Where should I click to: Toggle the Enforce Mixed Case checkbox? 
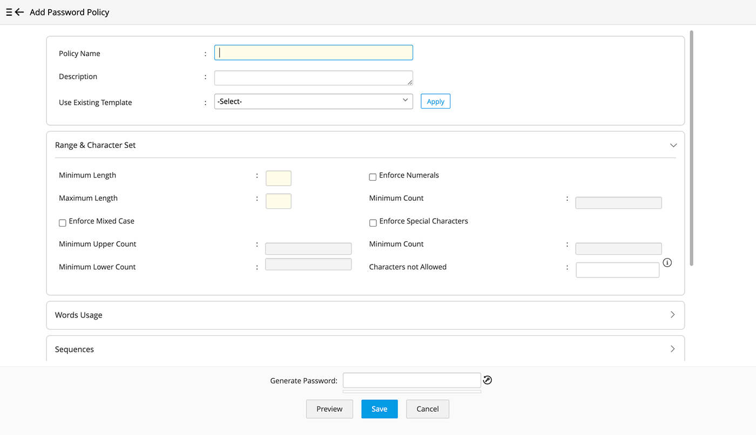click(x=63, y=223)
